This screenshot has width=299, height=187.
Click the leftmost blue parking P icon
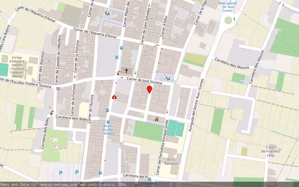tap(61, 173)
